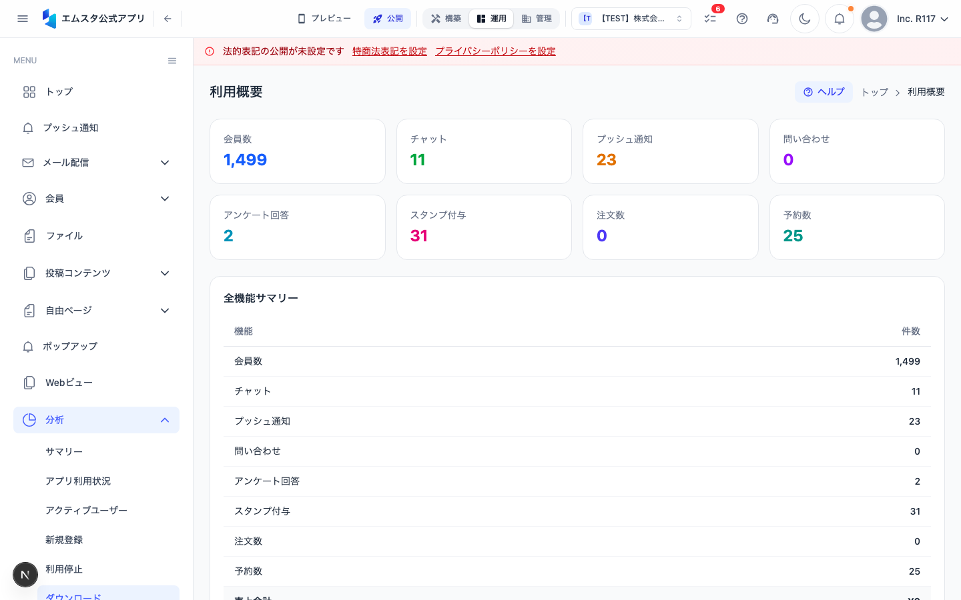Expand the 自由ページ menu

[96, 311]
